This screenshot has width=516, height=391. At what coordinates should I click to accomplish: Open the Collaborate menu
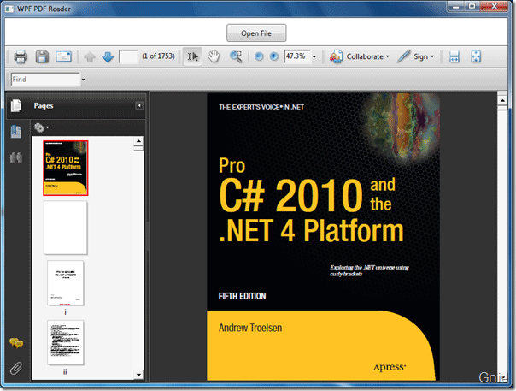[x=362, y=57]
